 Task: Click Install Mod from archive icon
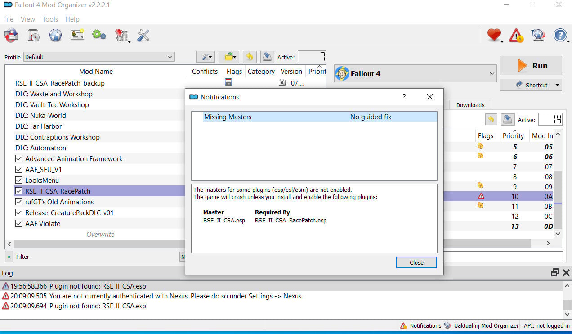tap(33, 35)
